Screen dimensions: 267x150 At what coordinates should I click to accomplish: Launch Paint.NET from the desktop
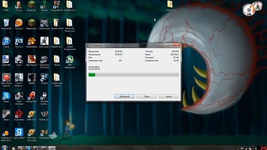tap(6, 60)
